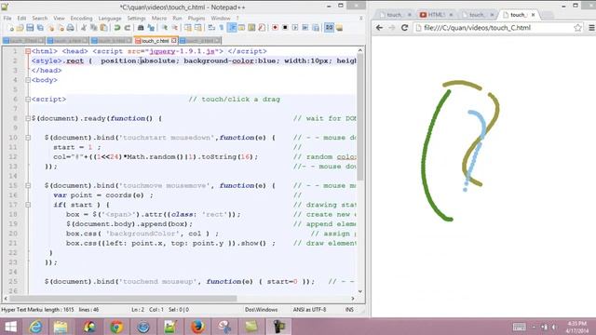Click the editor vertical scrollbar thumb

tap(360, 117)
